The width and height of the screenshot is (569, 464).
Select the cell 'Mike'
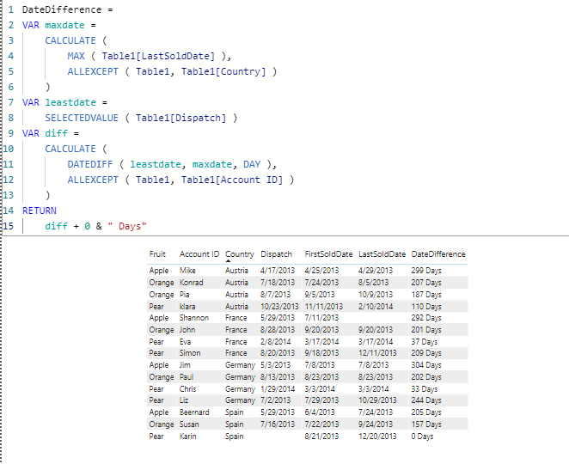187,271
